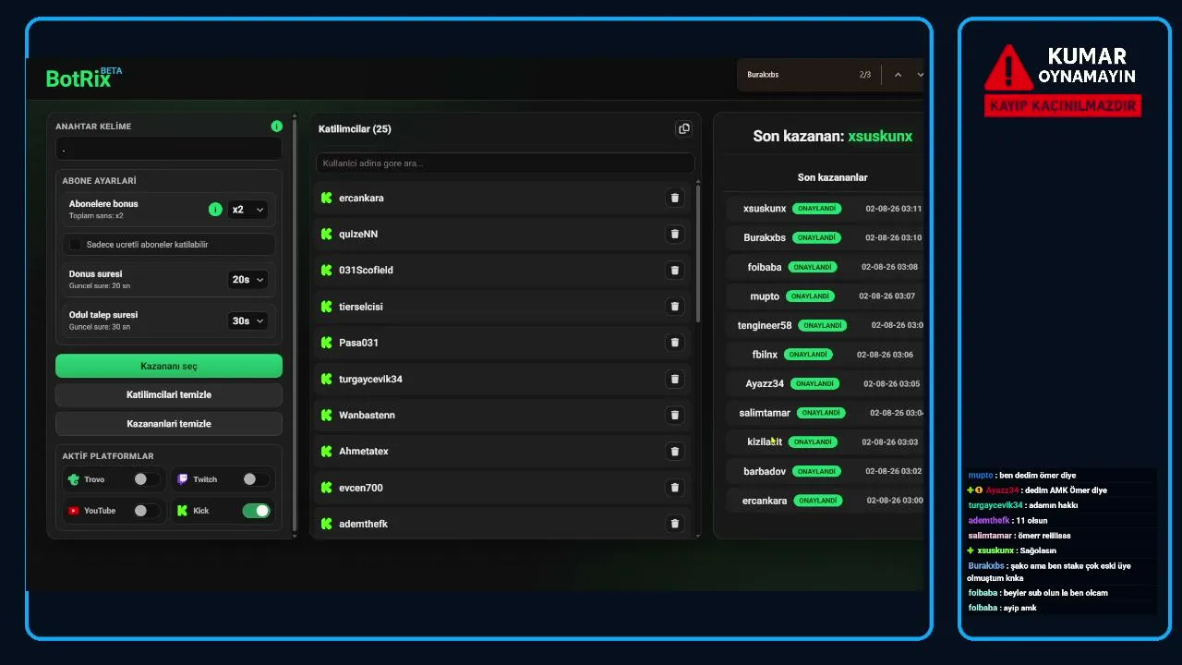Open the Odul talep suresi 30s dropdown
The height and width of the screenshot is (665, 1182).
coord(247,320)
